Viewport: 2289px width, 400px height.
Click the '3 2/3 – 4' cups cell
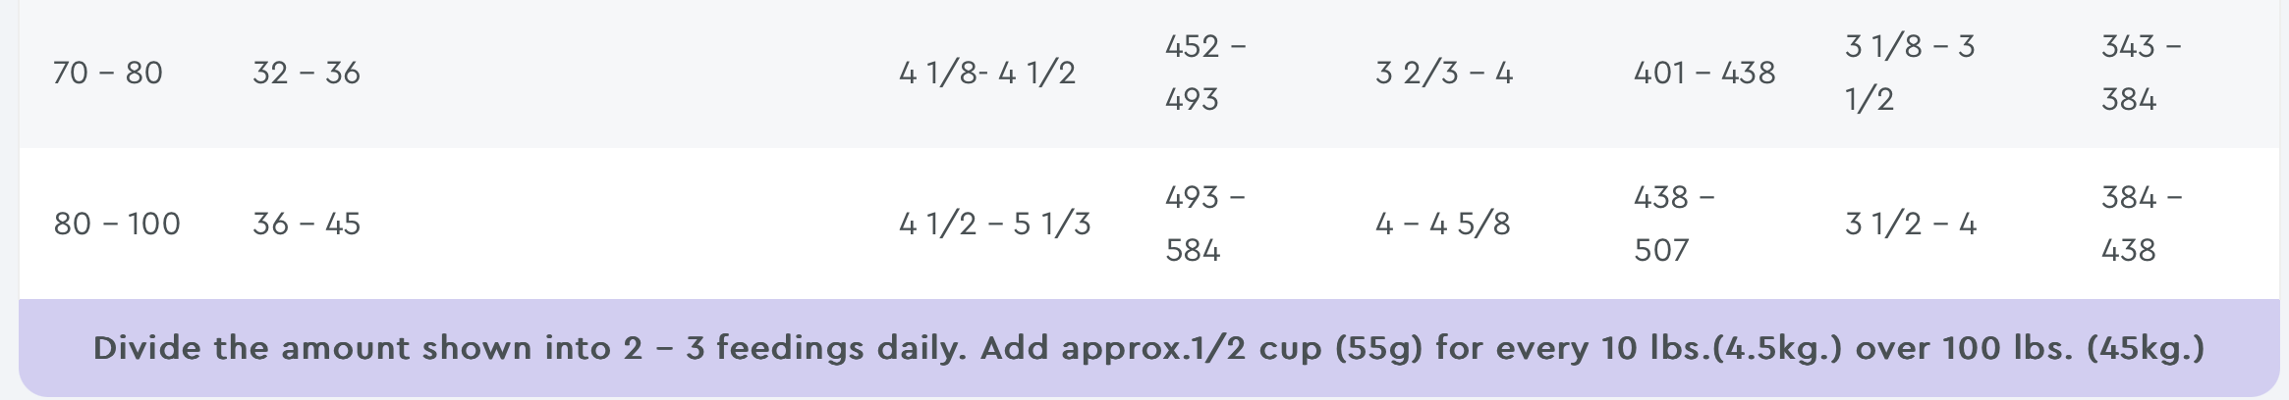pyautogui.click(x=1444, y=73)
